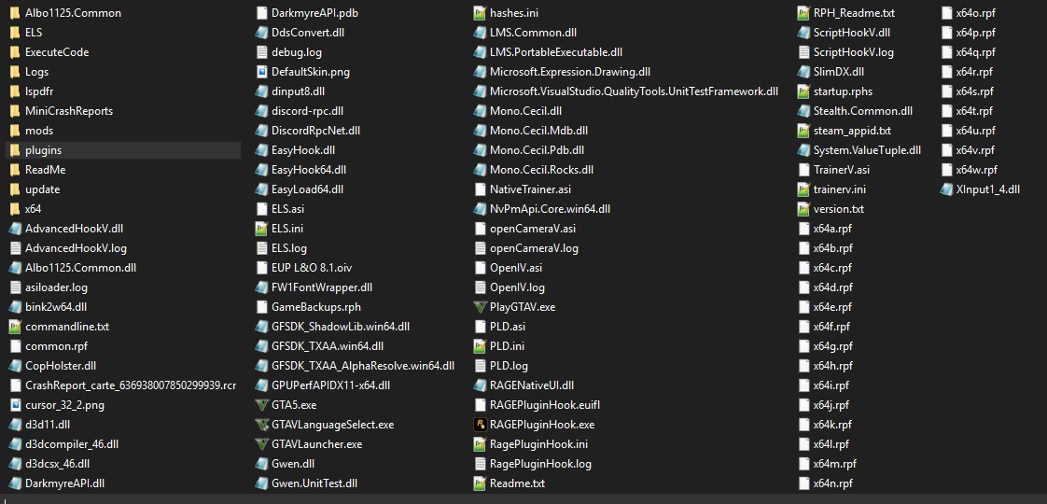Image resolution: width=1047 pixels, height=504 pixels.
Task: Select the ExecuteCode folder name
Action: click(x=57, y=52)
